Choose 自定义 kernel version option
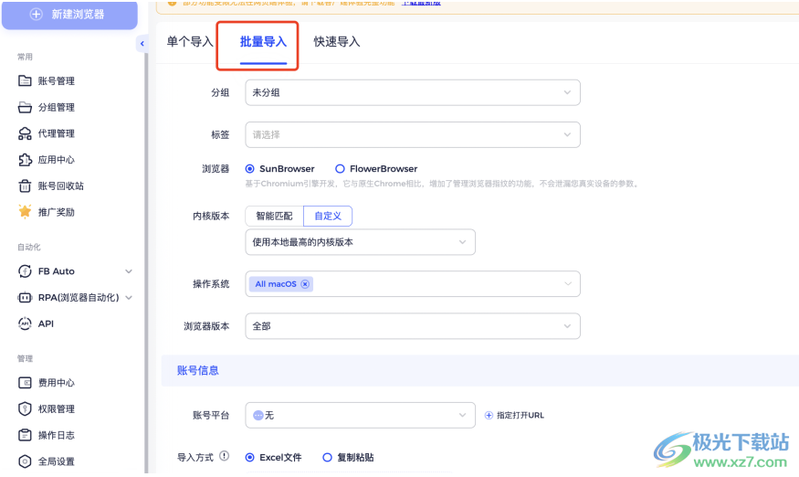The width and height of the screenshot is (799, 477). tap(328, 216)
